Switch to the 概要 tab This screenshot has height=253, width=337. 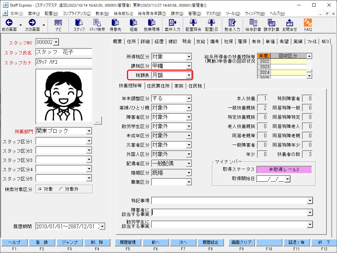coord(117,41)
